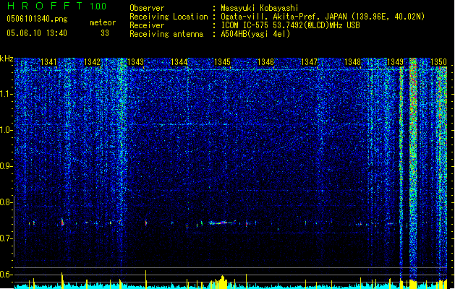Image resolution: width=455 pixels, height=289 pixels.
Task: Click the 0.9 kHz axis label
Action: pyautogui.click(x=7, y=166)
